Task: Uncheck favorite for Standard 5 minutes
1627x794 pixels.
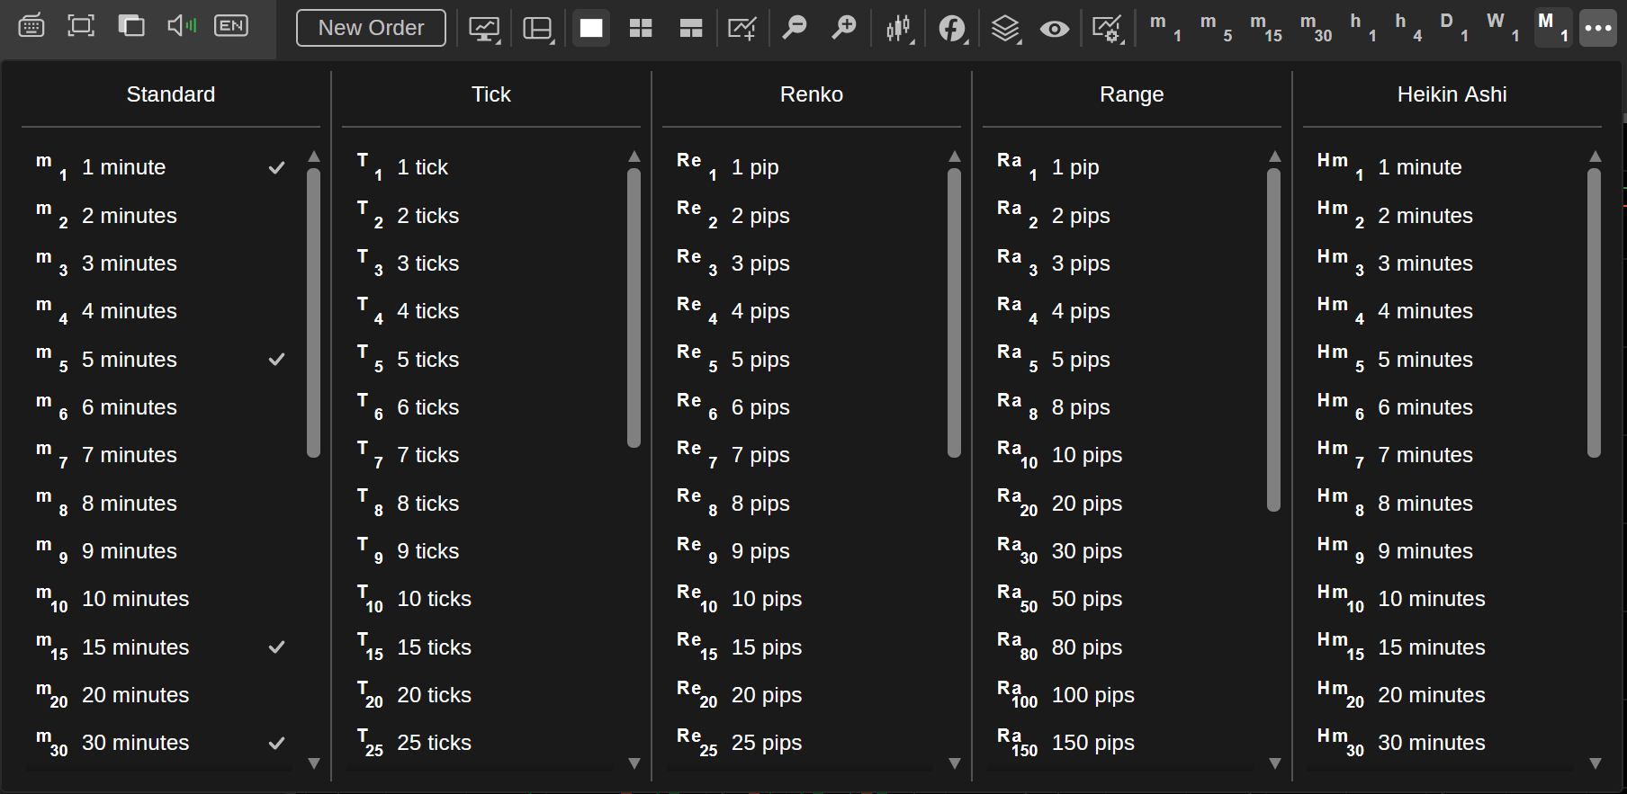Action: 277,360
